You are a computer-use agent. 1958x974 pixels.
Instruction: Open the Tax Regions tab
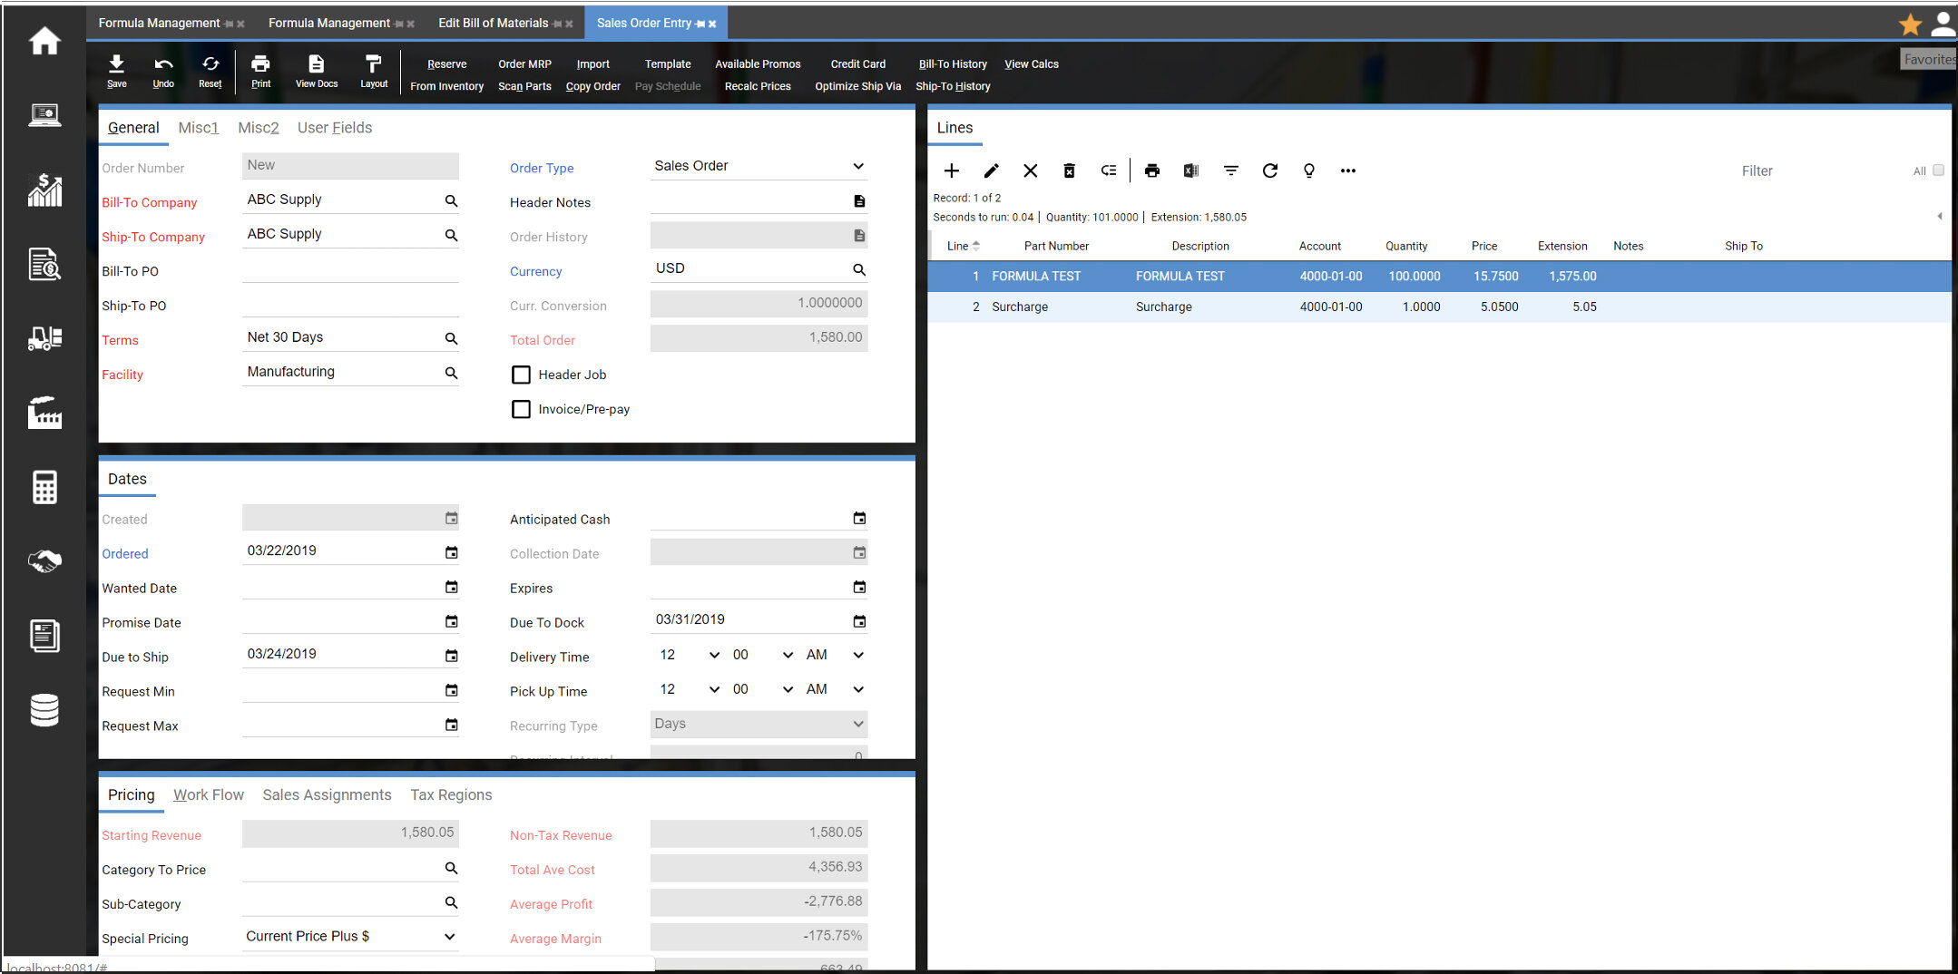(x=451, y=794)
